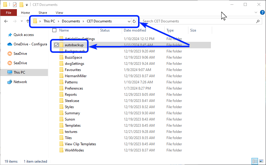The image size is (266, 165).
Task: Select the Styles folder icon
Action: [61, 107]
